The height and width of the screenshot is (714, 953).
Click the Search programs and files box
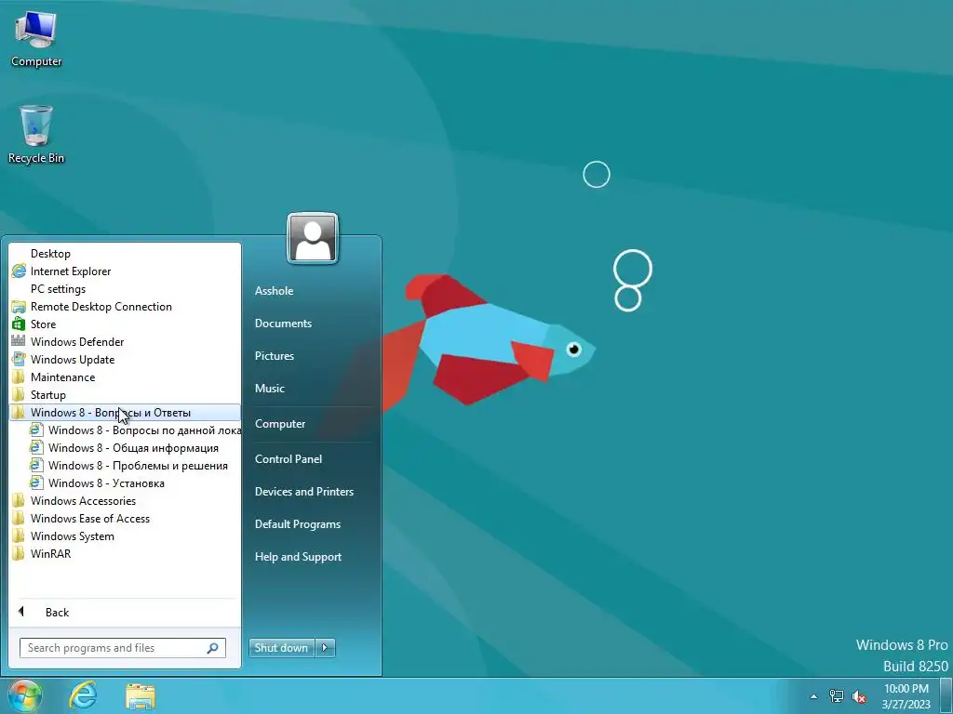[123, 648]
